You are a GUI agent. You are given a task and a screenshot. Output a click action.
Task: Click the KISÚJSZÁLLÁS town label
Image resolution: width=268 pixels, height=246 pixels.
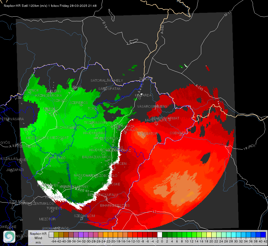coord(57,197)
